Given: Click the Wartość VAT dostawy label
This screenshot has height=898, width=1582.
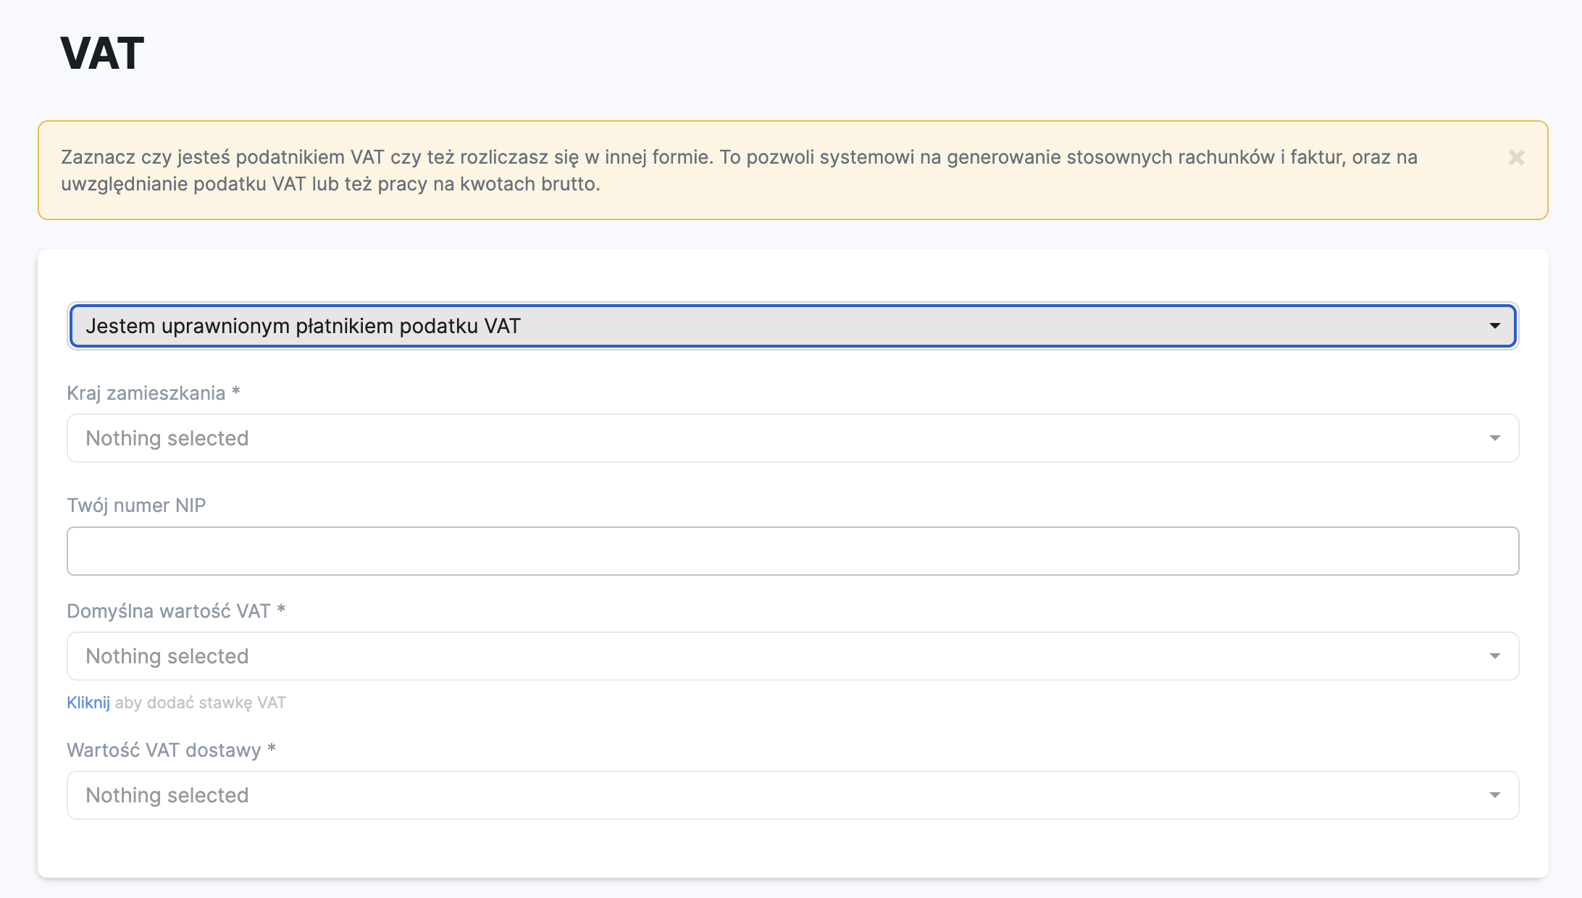Looking at the screenshot, I should (164, 750).
